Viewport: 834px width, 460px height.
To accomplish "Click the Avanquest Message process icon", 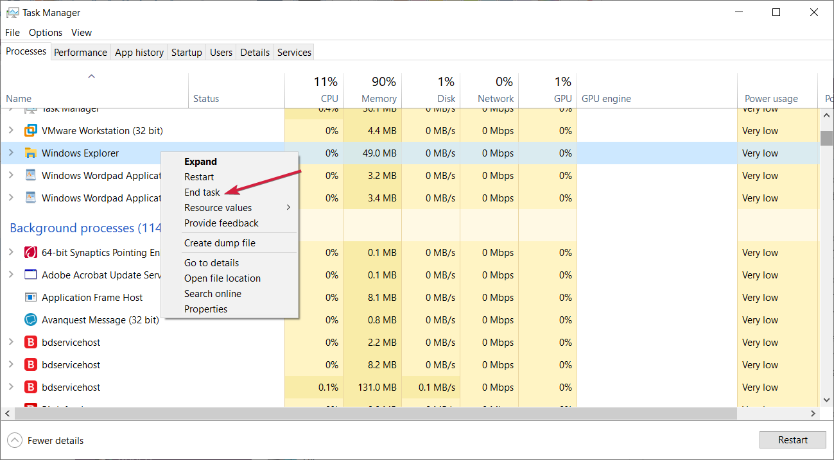I will pos(30,320).
